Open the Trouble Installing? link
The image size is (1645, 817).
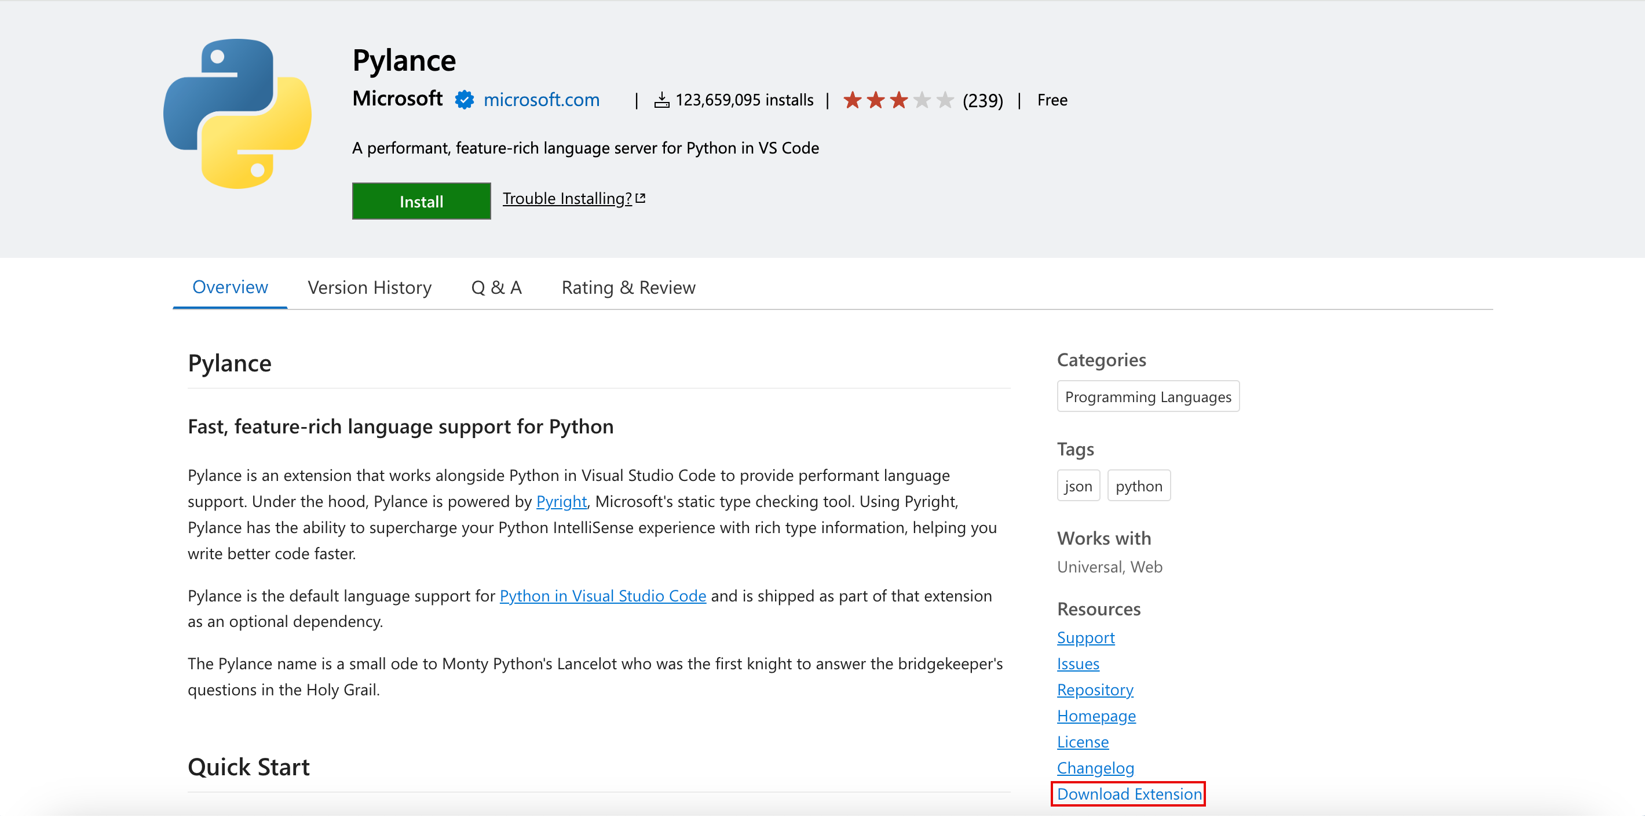coord(567,199)
